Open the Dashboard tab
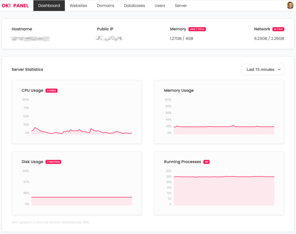 (x=49, y=5)
